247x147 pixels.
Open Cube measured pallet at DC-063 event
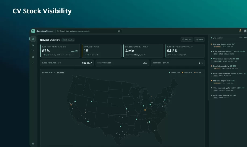coord(228,89)
